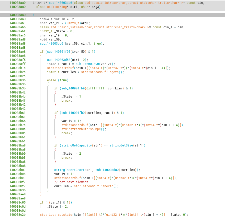Select the 'while (true)' loop statement

tap(58, 80)
